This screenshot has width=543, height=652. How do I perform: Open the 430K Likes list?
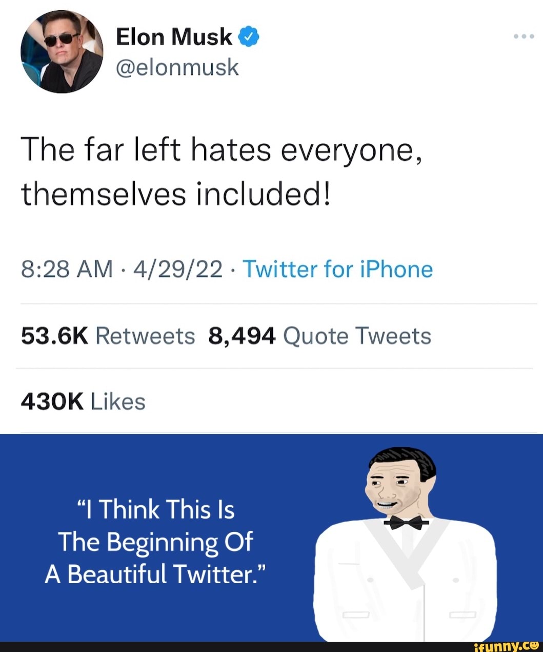pyautogui.click(x=83, y=401)
